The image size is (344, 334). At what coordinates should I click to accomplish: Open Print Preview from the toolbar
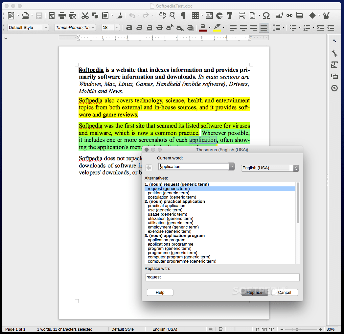(72, 15)
